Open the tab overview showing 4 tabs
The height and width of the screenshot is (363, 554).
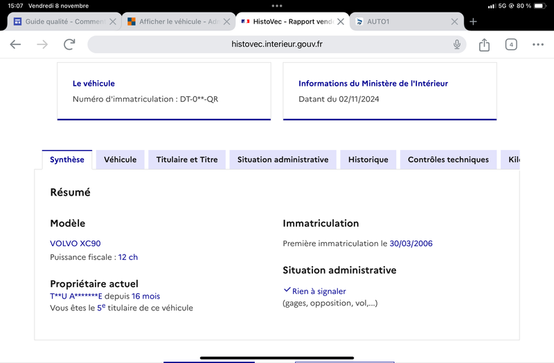point(511,44)
